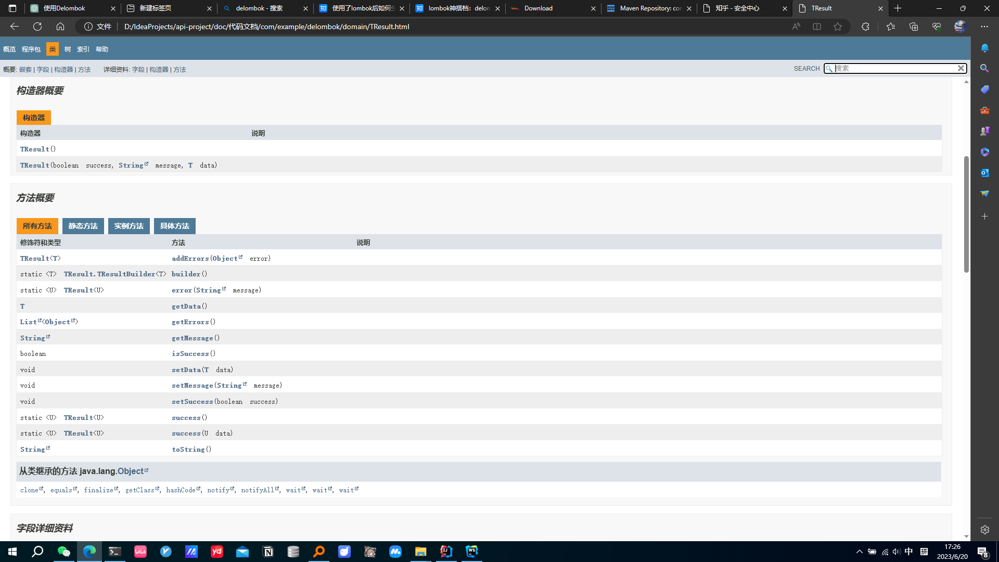Viewport: 999px width, 562px height.
Task: Expand system tray hidden icons chevron
Action: pos(859,552)
